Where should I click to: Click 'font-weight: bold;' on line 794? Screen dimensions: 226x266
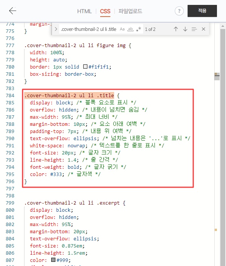tap(56, 167)
